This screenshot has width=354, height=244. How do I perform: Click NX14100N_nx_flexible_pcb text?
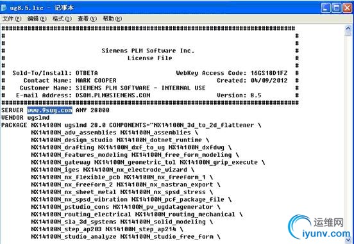[x=76, y=177]
